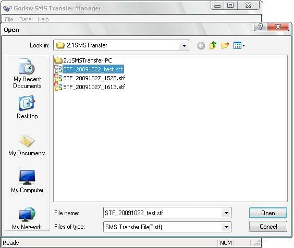Select file STF_20091027_1525.stf

coord(90,78)
